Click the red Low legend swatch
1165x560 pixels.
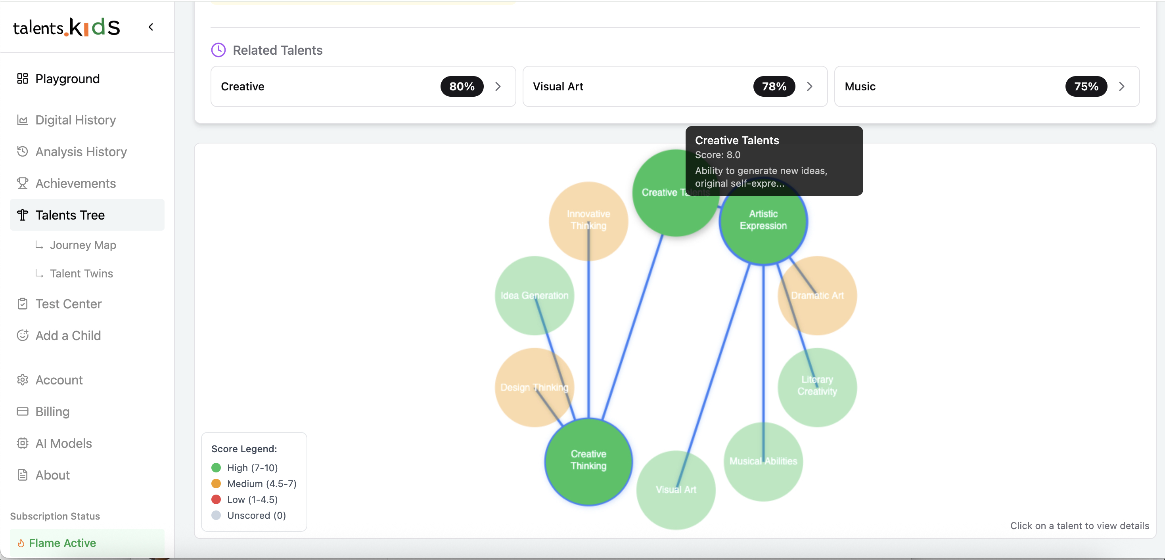point(216,499)
